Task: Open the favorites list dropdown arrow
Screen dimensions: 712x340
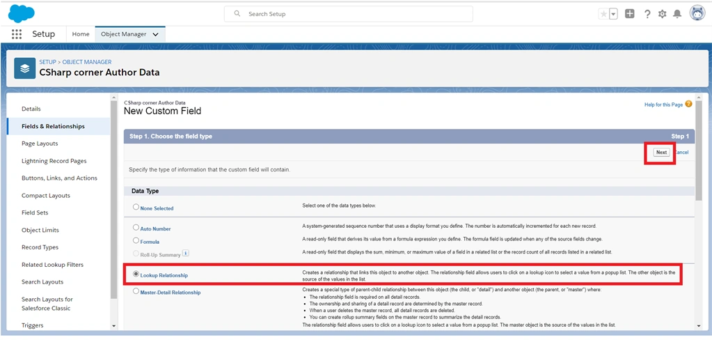Action: [613, 14]
